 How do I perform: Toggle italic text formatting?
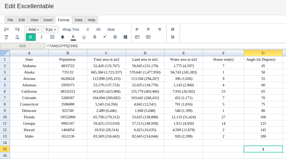click(x=41, y=37)
